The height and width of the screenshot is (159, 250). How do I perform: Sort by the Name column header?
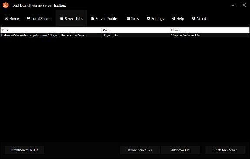[x=210, y=30]
